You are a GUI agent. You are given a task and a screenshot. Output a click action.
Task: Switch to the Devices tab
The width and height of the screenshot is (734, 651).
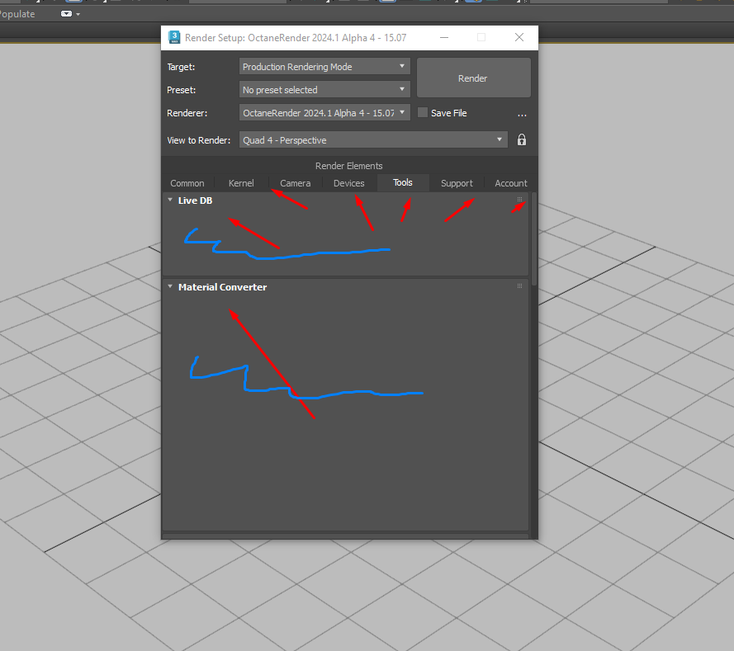point(348,183)
